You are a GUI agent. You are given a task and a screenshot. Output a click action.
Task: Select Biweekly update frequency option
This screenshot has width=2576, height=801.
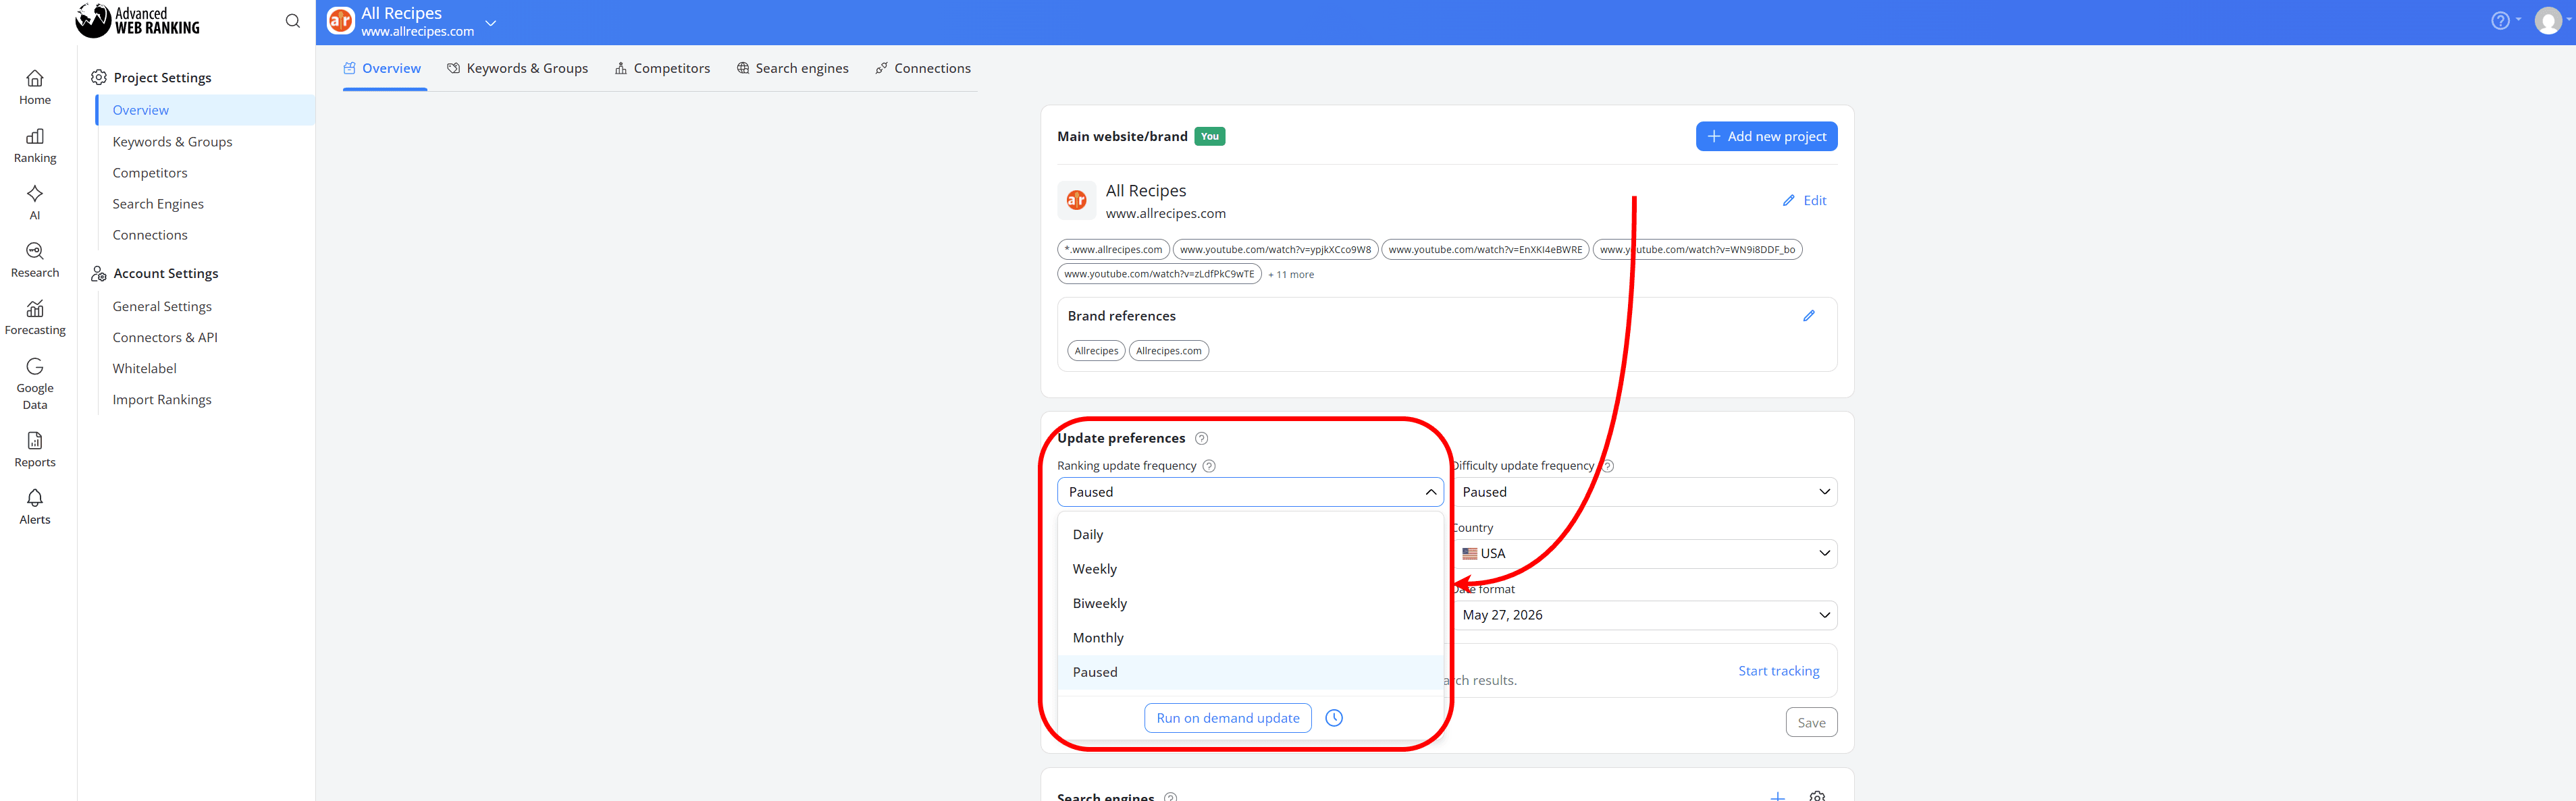pyautogui.click(x=1250, y=604)
